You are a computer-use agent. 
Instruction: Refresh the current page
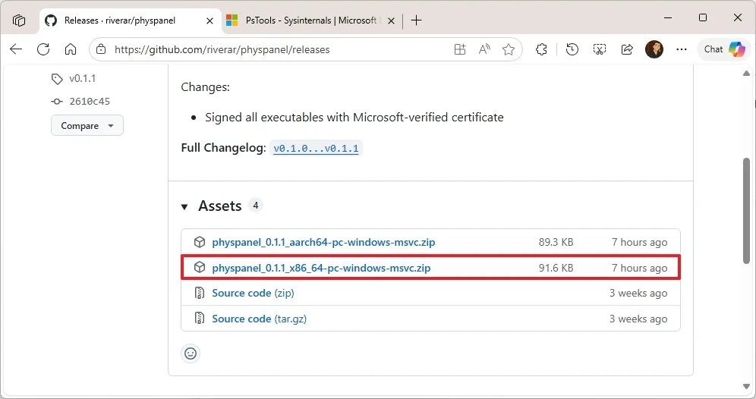(43, 49)
